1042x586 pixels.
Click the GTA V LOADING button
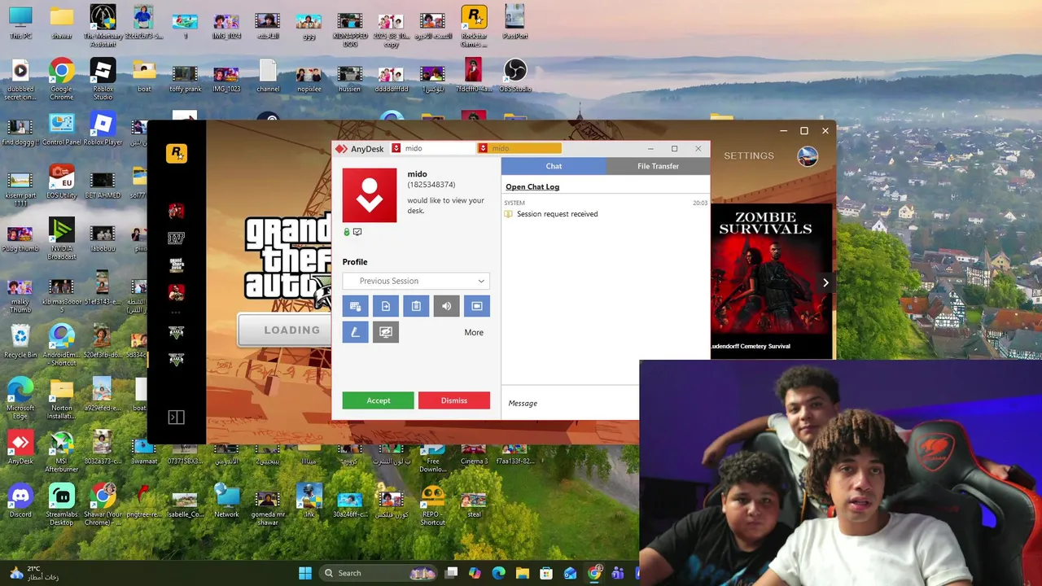tap(284, 330)
